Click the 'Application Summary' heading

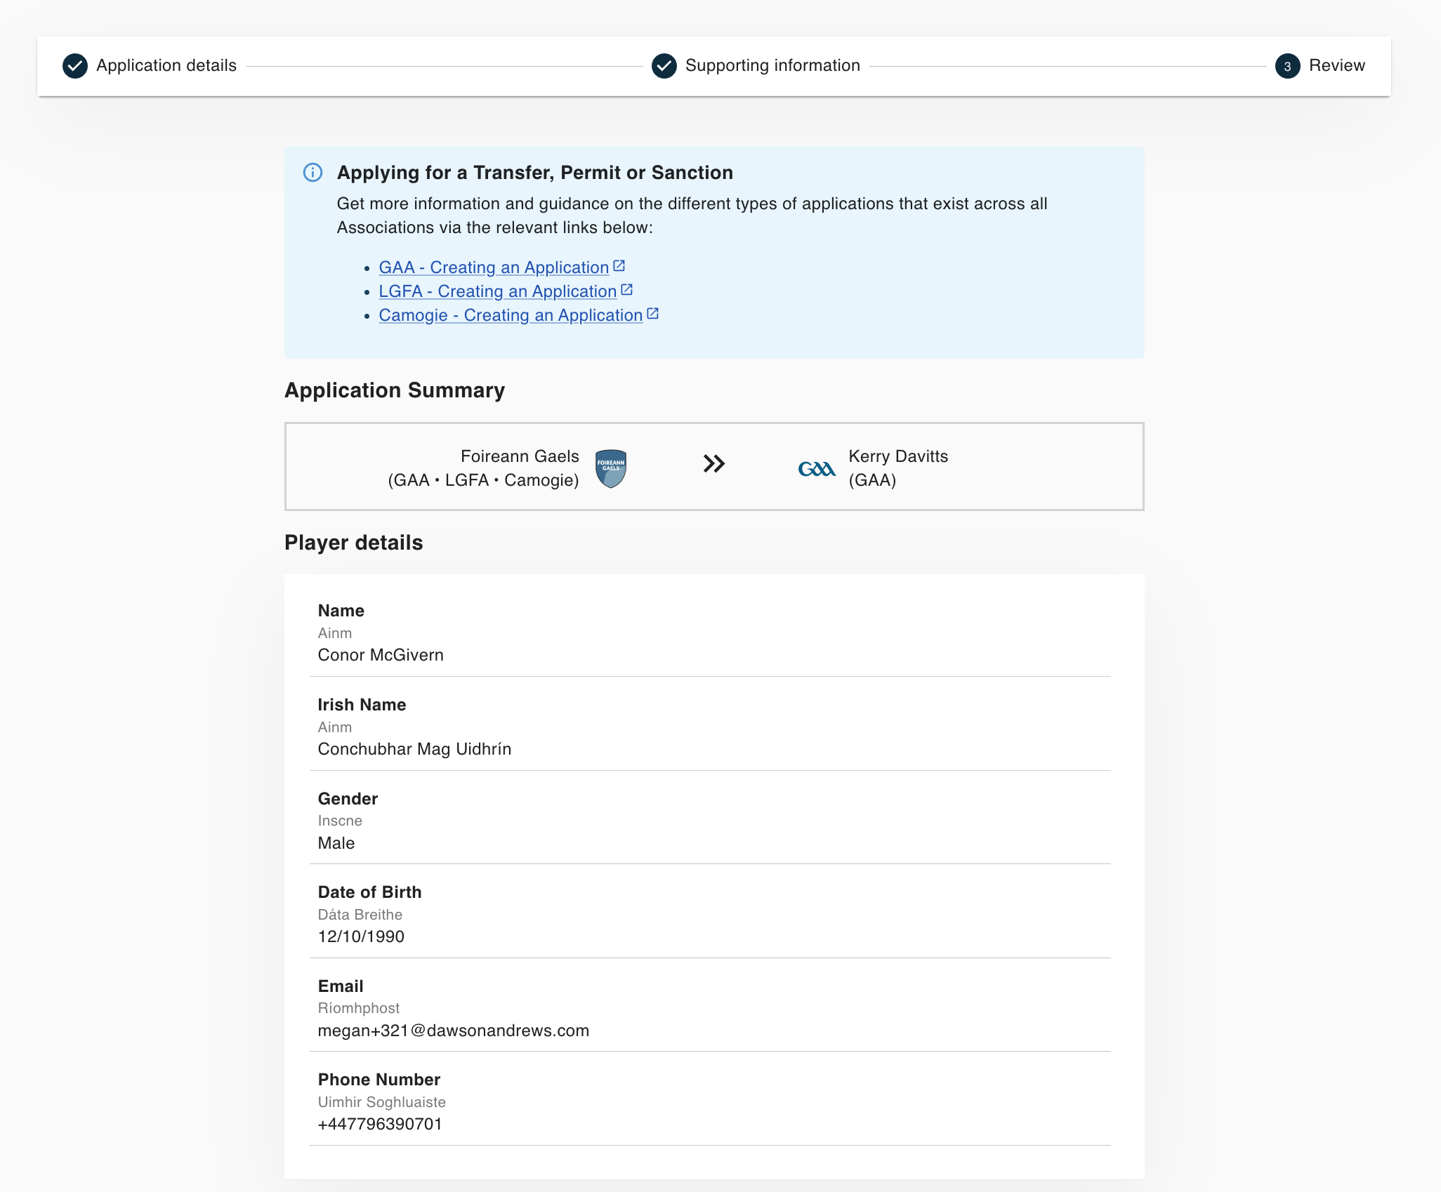pyautogui.click(x=395, y=390)
